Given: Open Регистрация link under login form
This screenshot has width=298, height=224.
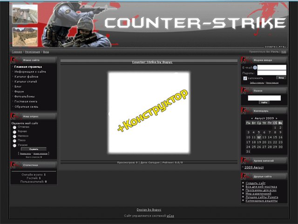Looking at the screenshot, I should click(x=272, y=83).
